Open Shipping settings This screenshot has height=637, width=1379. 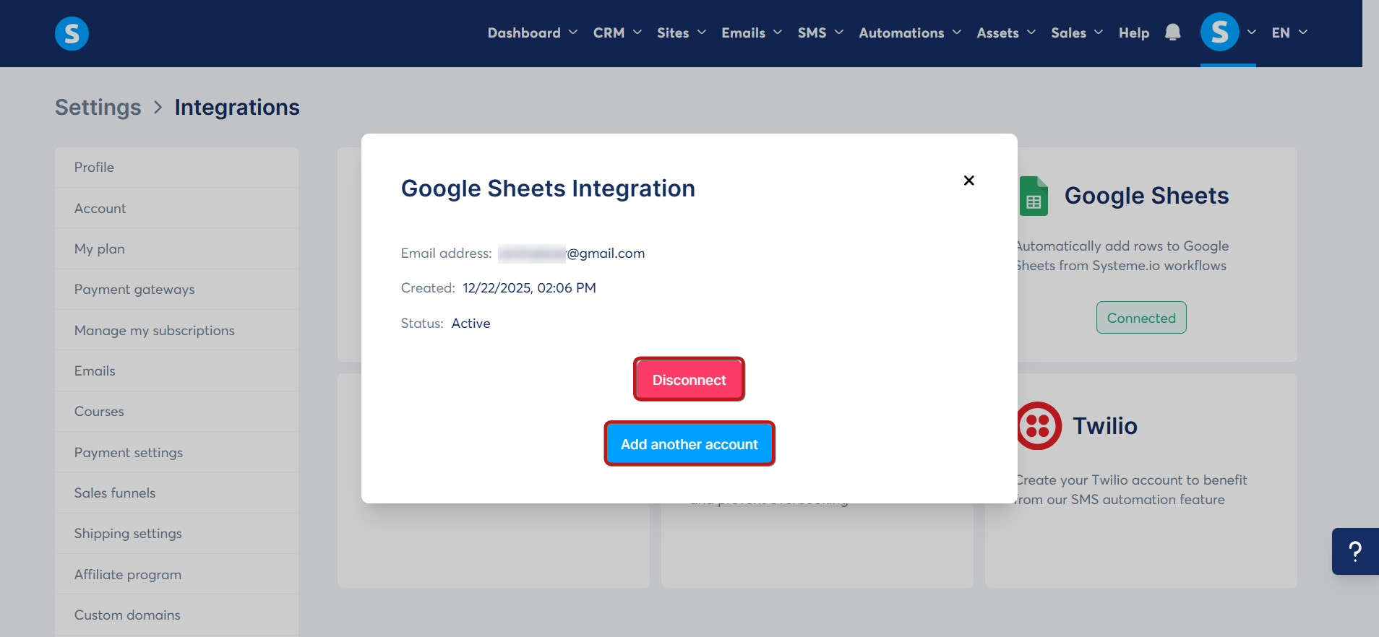click(176, 534)
